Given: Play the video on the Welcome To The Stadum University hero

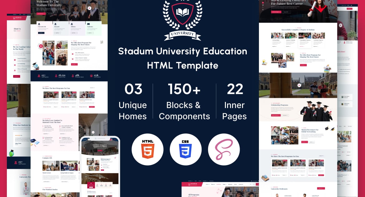Looking at the screenshot, I should point(90,8).
